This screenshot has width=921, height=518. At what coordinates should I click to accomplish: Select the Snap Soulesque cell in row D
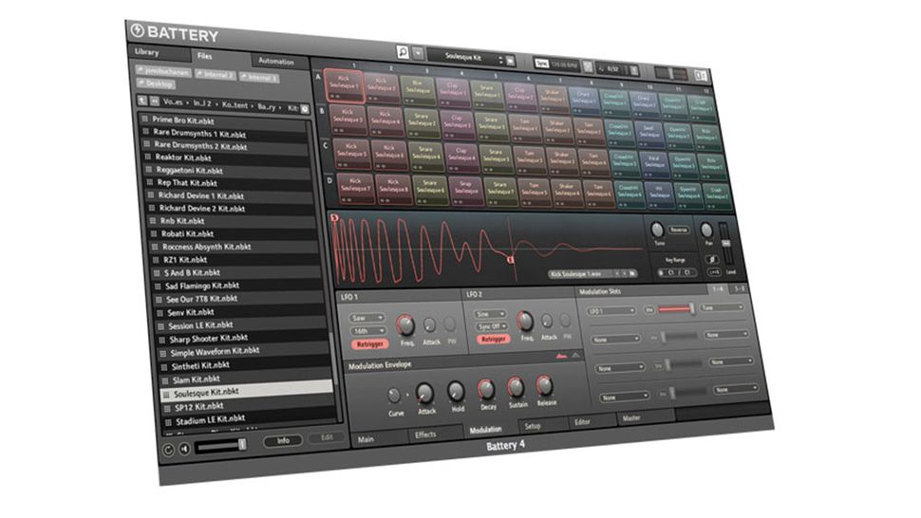coord(466,192)
